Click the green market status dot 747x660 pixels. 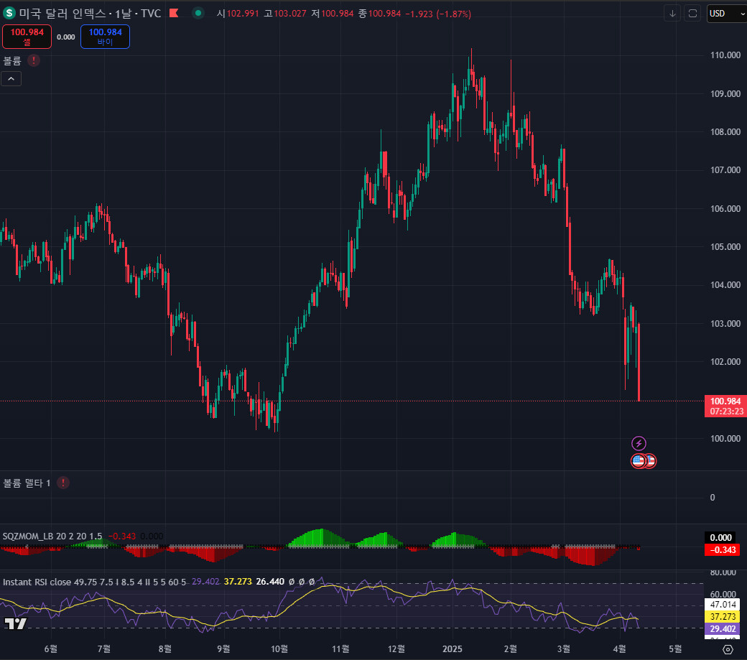(x=198, y=13)
